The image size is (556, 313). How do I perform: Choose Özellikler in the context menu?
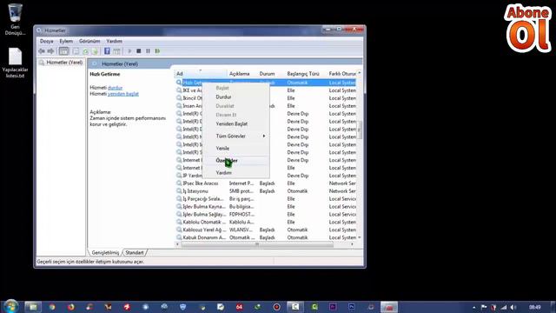[x=235, y=160]
